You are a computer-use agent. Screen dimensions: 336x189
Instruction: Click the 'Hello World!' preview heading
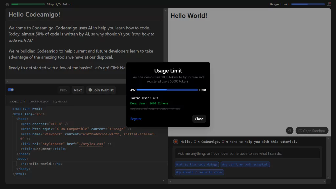[x=189, y=16]
